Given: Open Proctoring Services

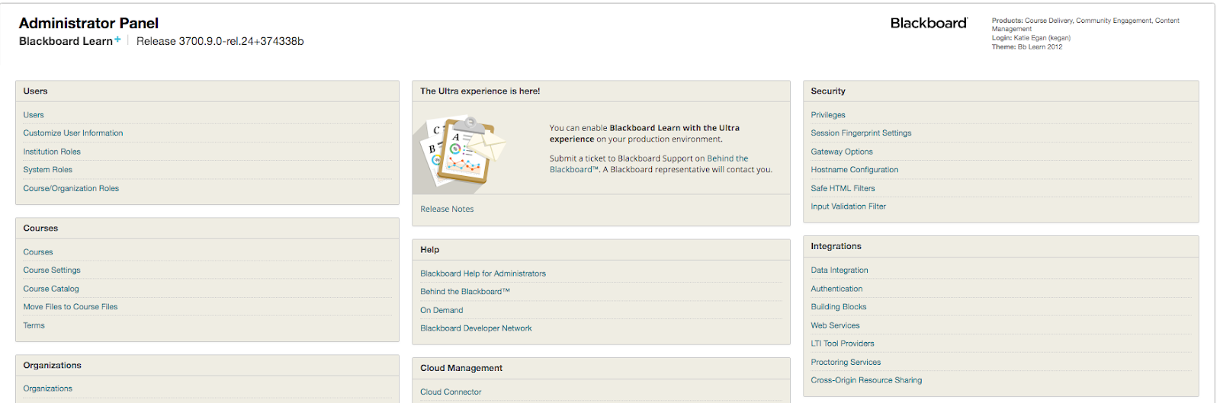Looking at the screenshot, I should [x=846, y=362].
